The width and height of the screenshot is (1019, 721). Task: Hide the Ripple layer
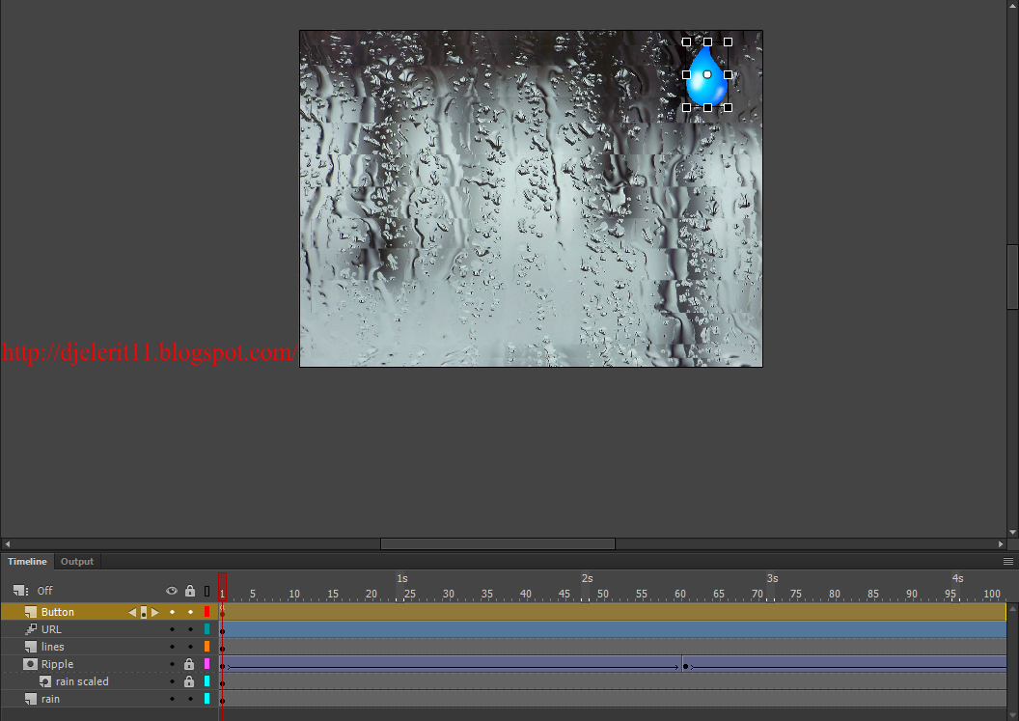(172, 664)
